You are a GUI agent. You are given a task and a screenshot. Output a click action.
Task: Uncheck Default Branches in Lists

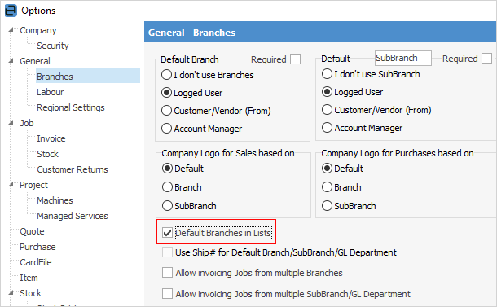click(167, 233)
